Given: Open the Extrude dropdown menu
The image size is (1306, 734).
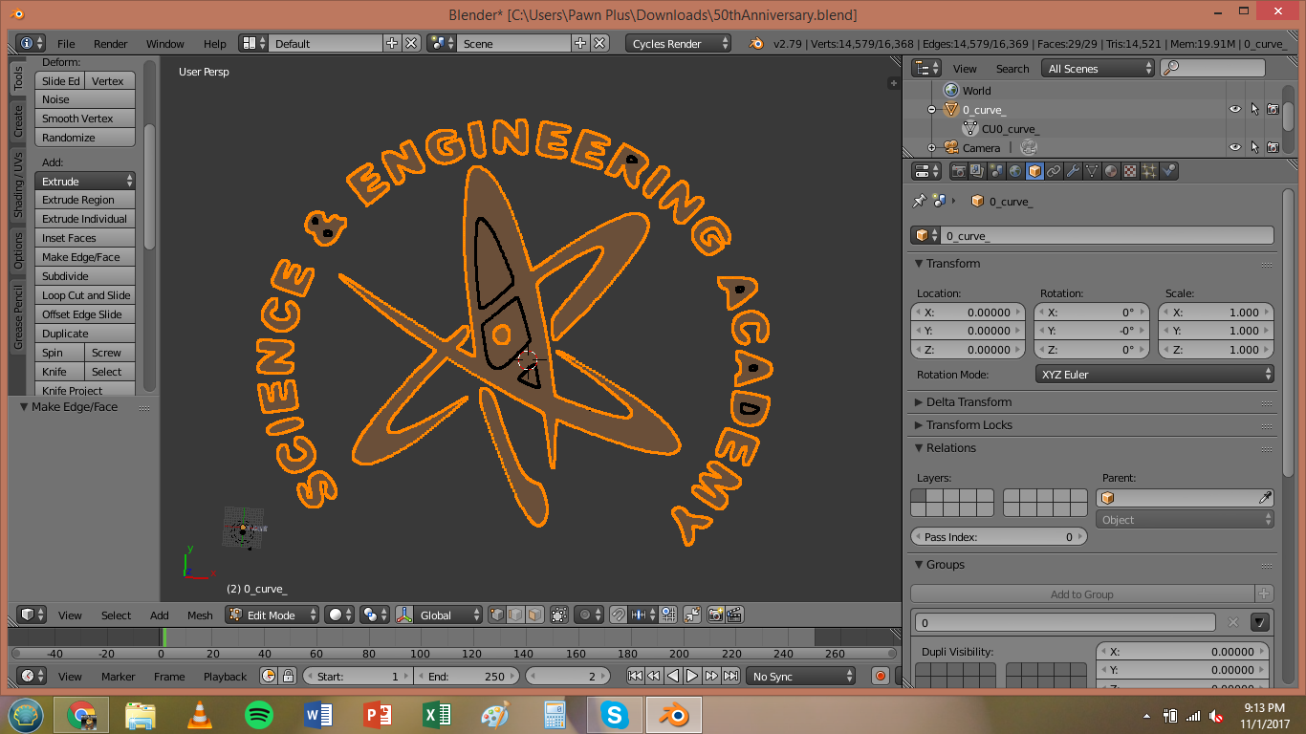Looking at the screenshot, I should [85, 181].
